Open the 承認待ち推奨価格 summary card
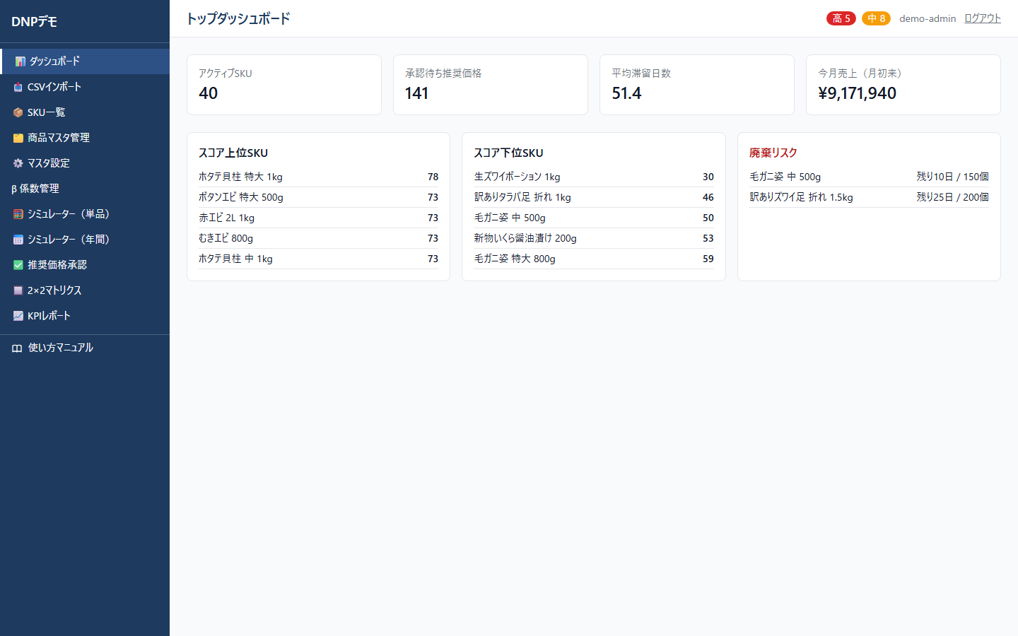 (x=491, y=85)
